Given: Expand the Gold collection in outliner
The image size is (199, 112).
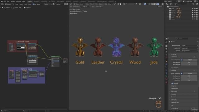Looking at the screenshot, I should pyautogui.click(x=168, y=9).
